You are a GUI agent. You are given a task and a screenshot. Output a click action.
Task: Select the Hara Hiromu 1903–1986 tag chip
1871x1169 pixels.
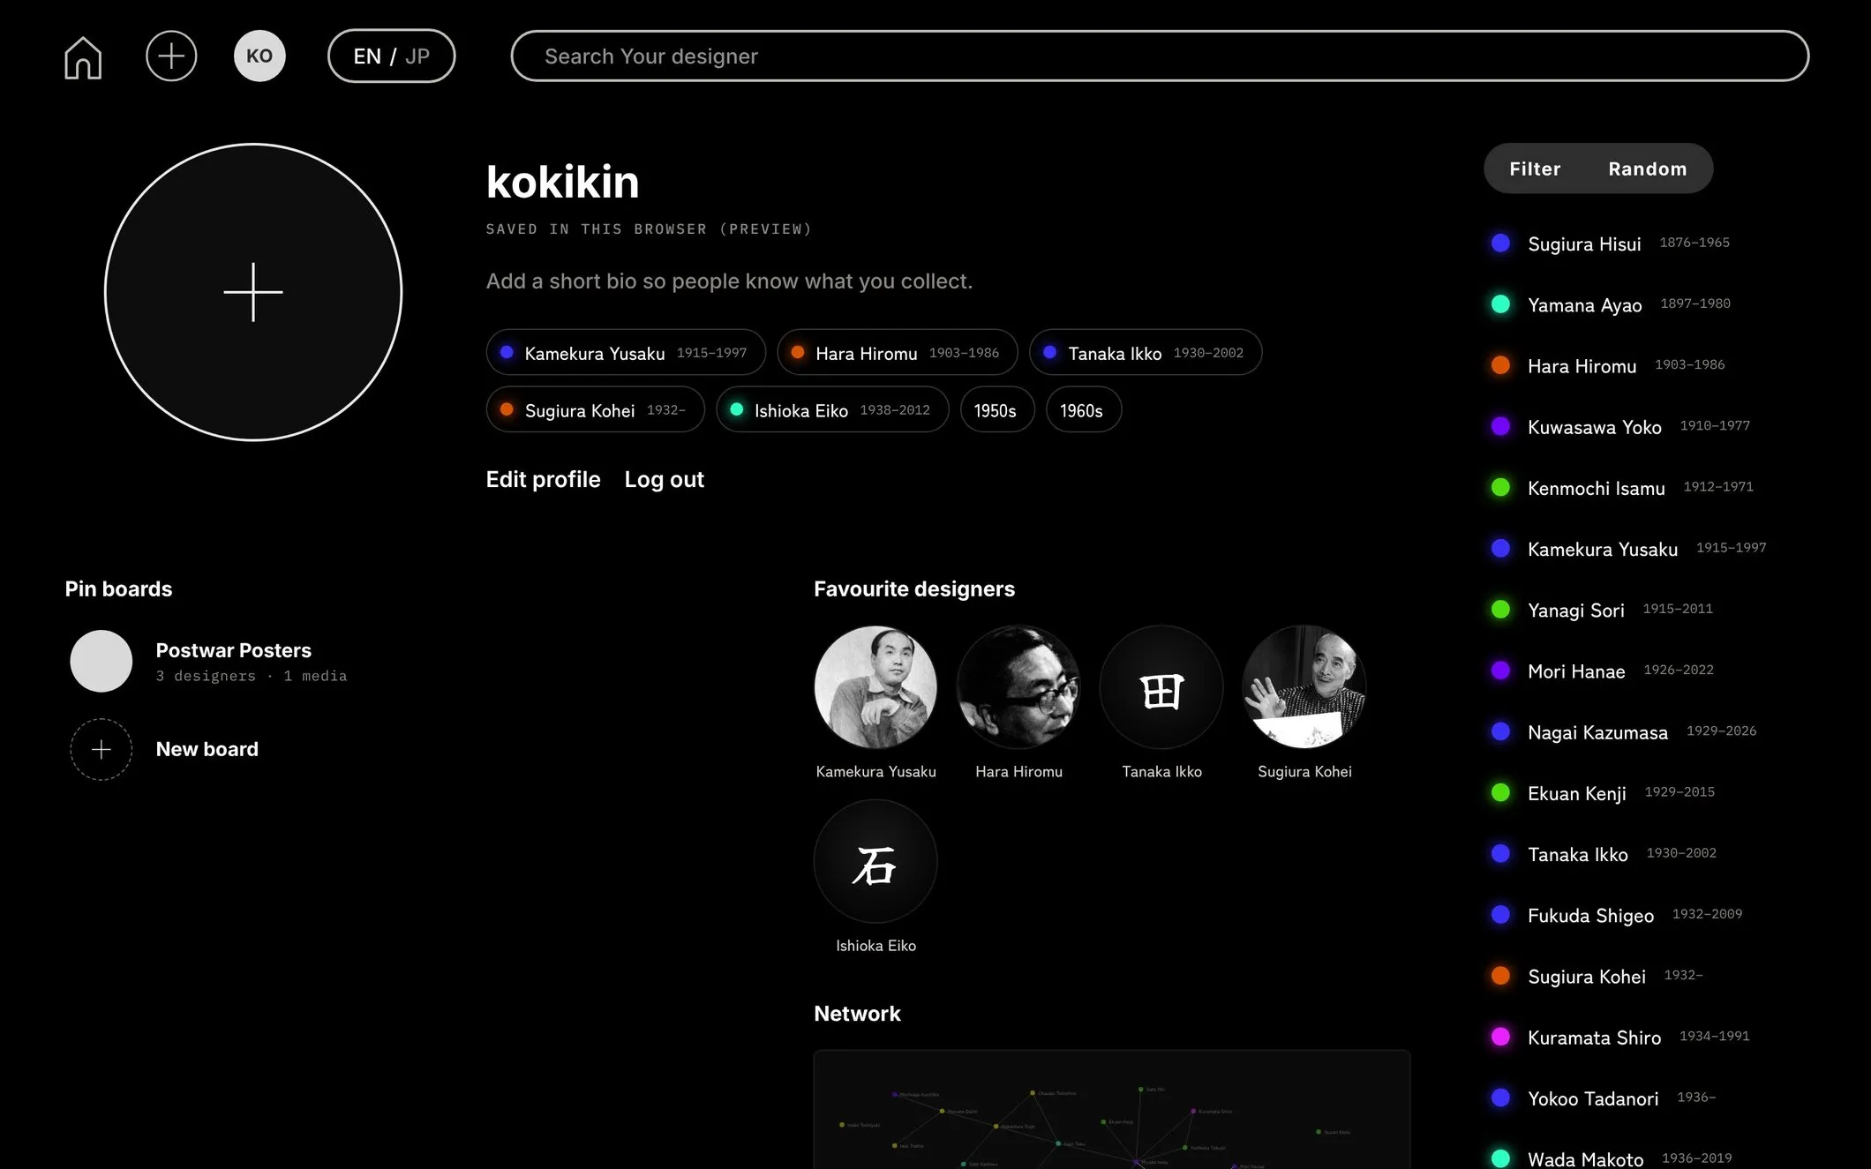[x=898, y=353]
